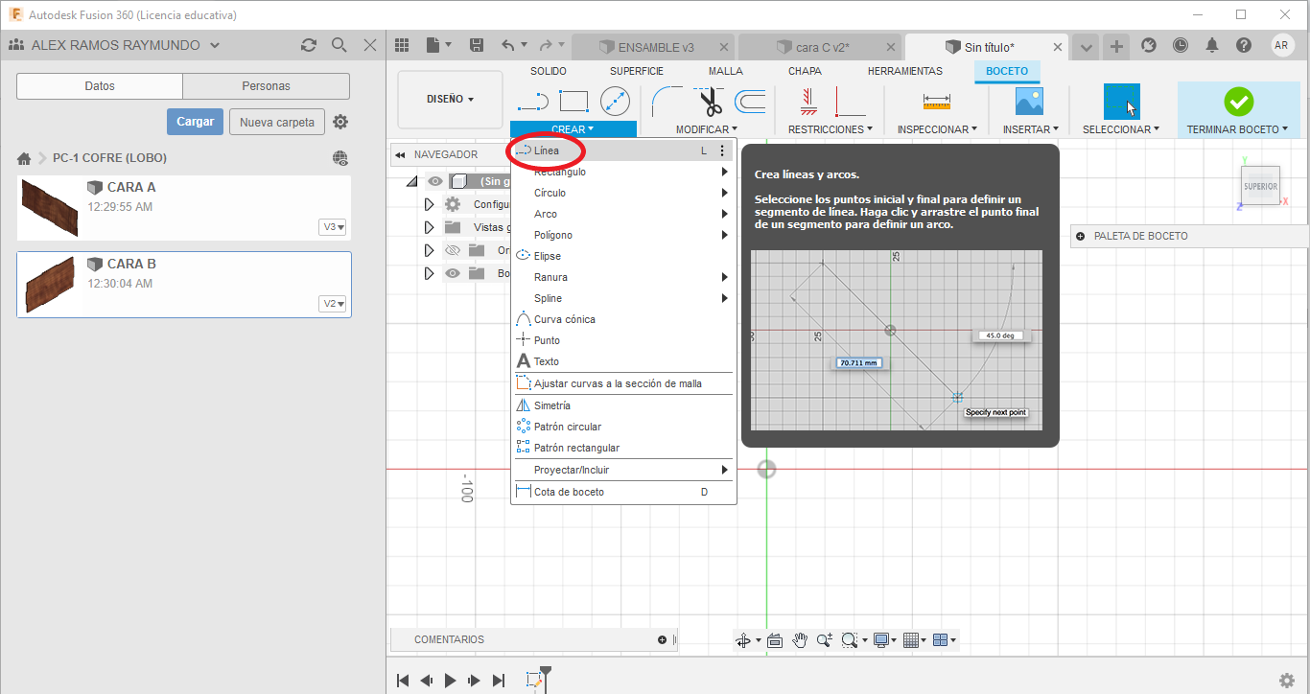Click the refresh icon in data panel

click(x=308, y=45)
